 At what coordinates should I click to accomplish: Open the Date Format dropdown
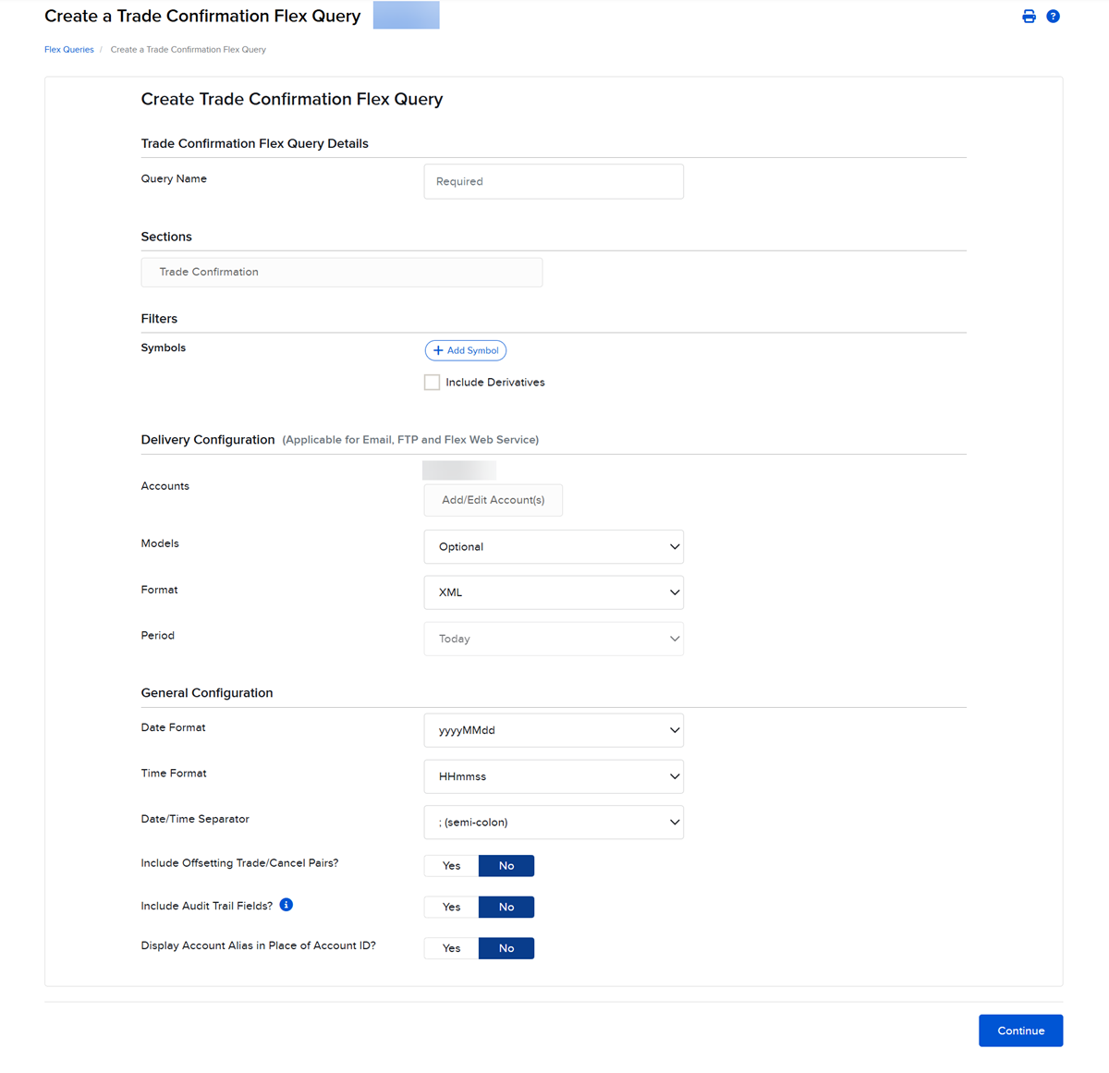pos(554,730)
